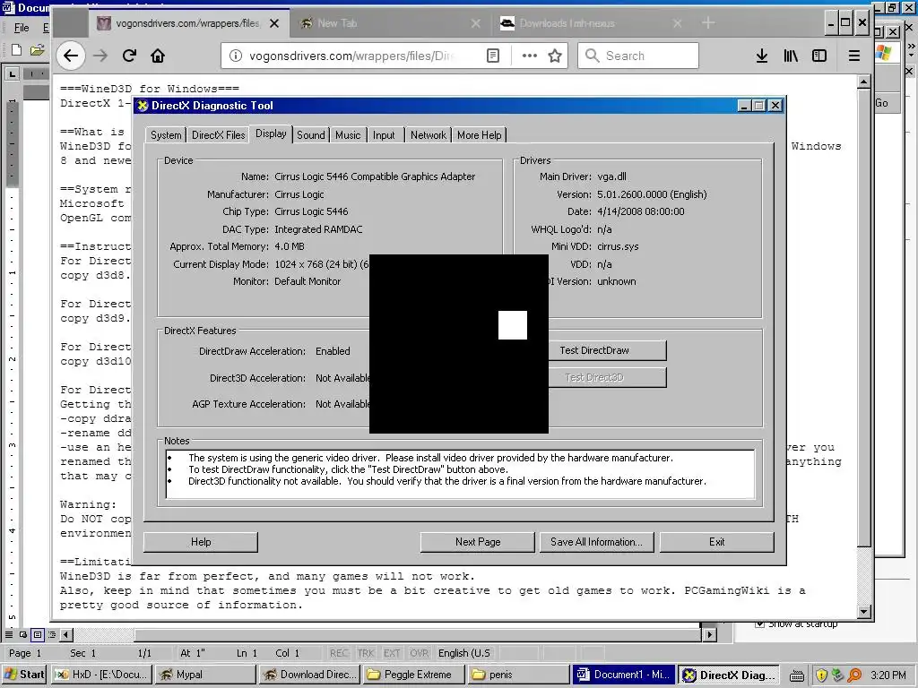Screen dimensions: 918x688
Task: Switch to Document1 Word taskbar button
Action: point(624,675)
